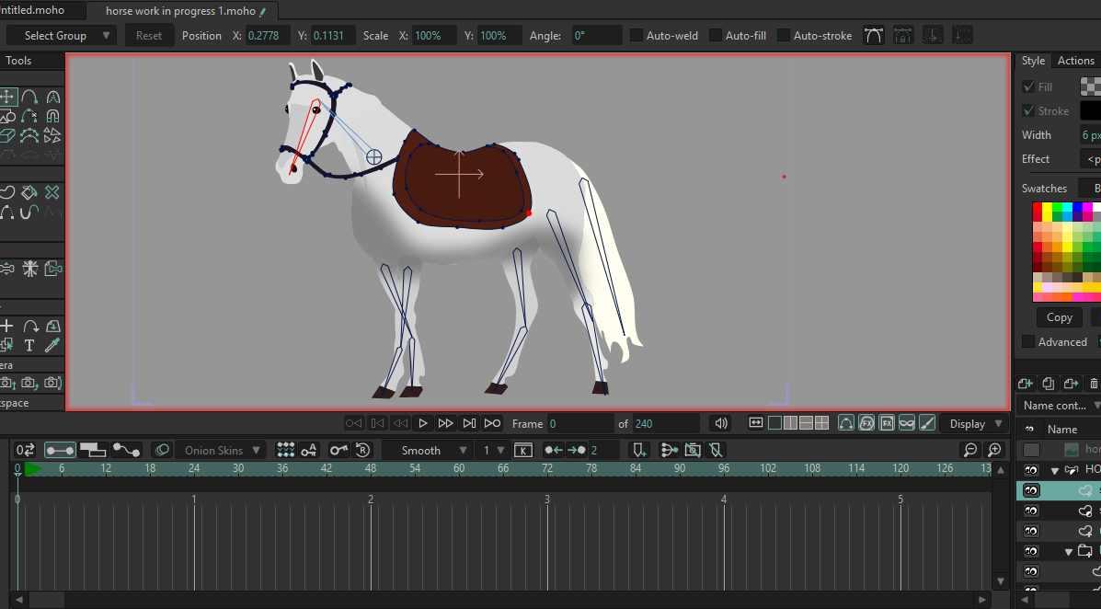Switch to the Actions tab
The width and height of the screenshot is (1101, 609).
[x=1075, y=61]
